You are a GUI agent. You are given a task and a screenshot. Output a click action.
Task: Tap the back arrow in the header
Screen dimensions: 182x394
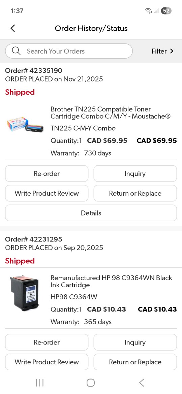(x=13, y=28)
